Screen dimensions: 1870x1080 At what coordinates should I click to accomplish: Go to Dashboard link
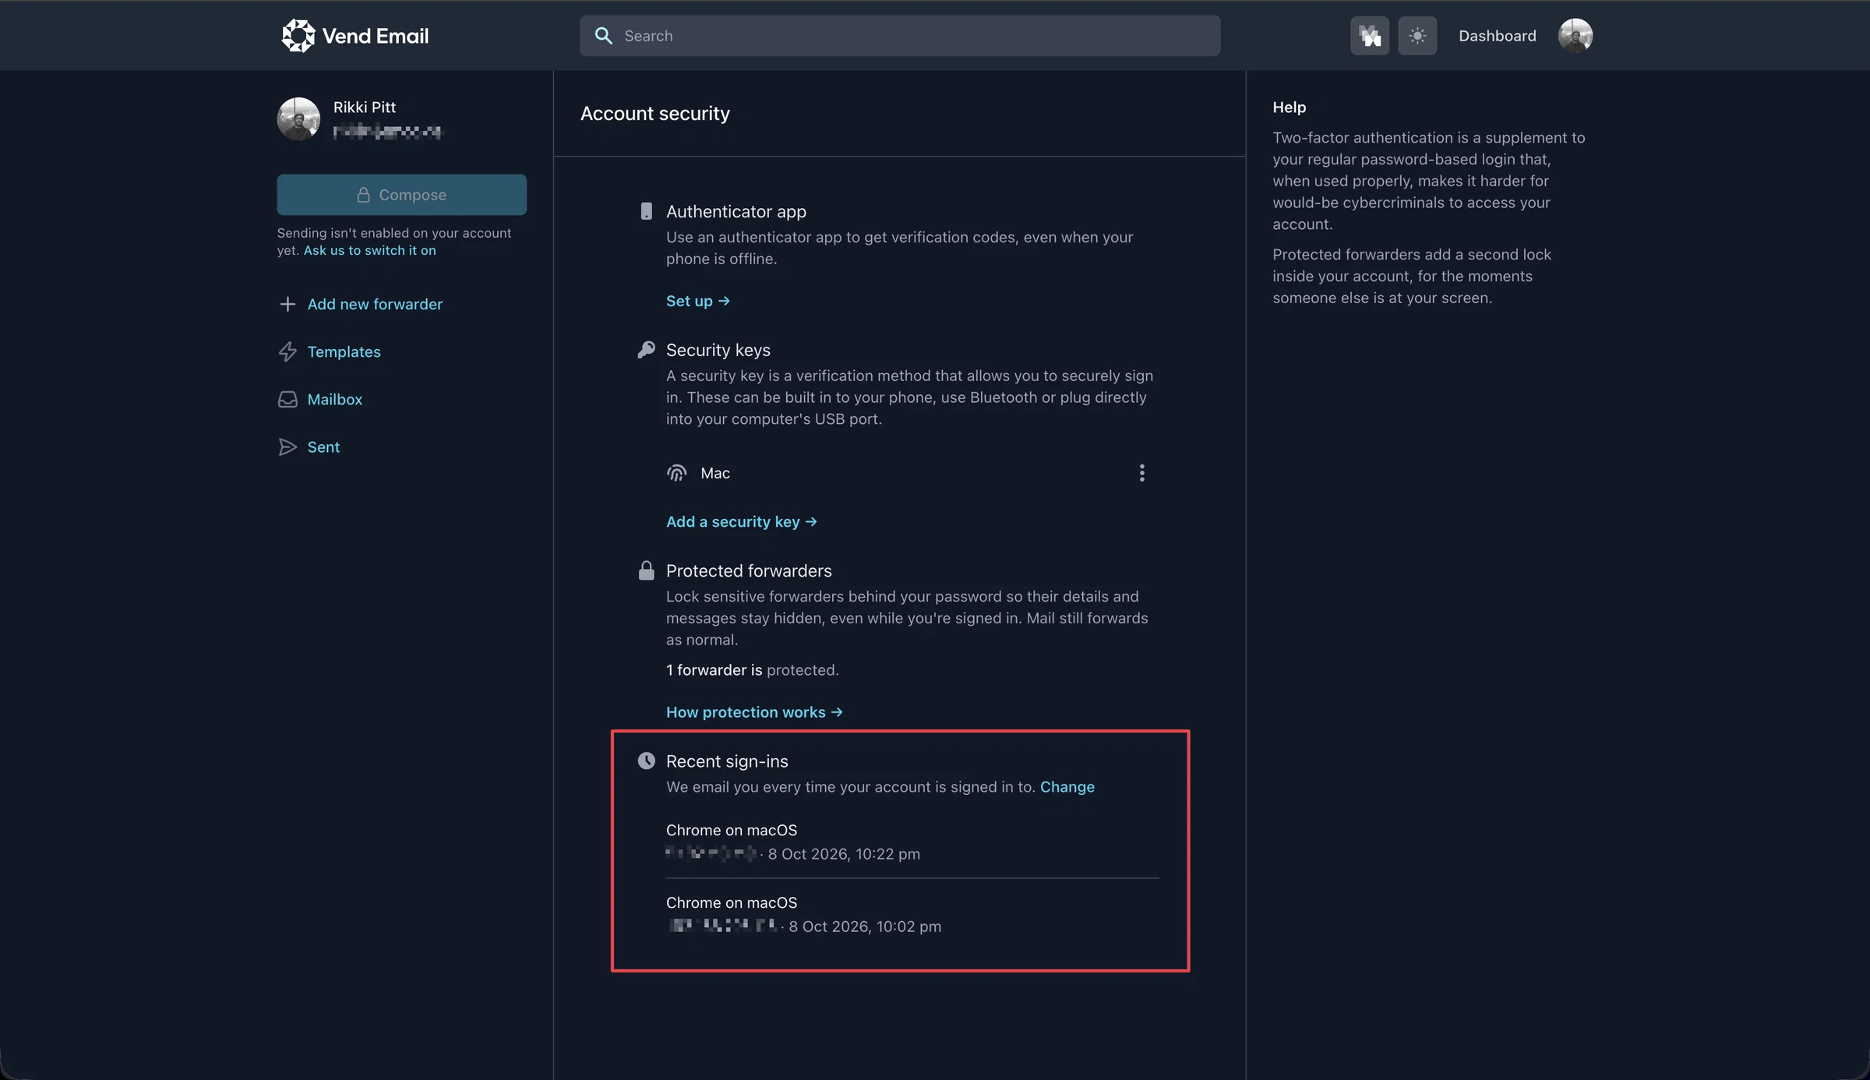click(x=1497, y=36)
